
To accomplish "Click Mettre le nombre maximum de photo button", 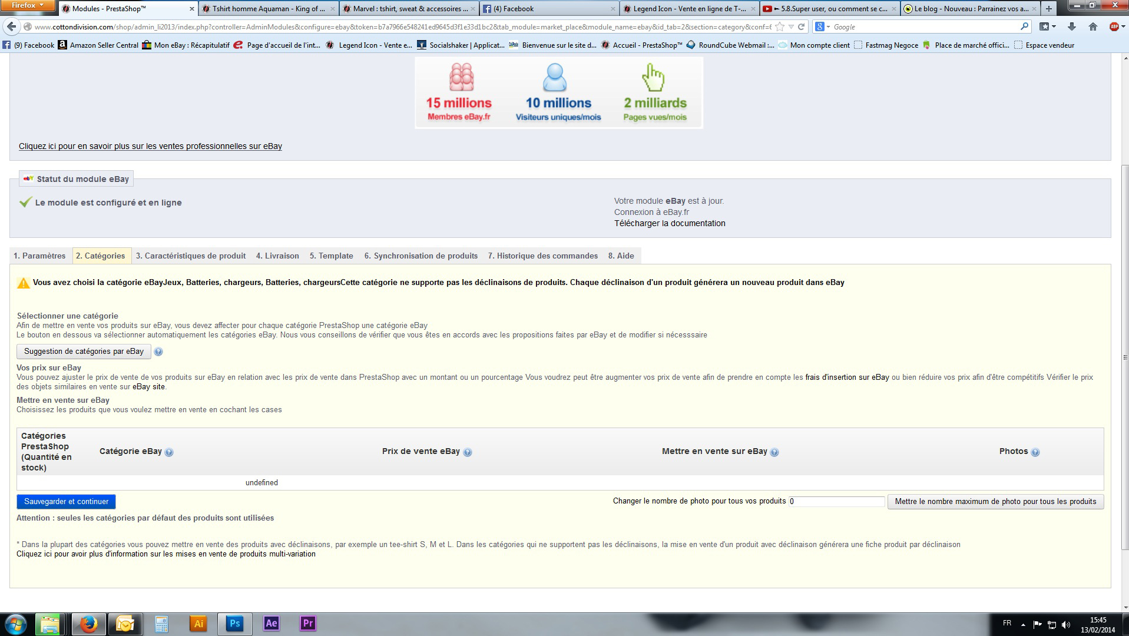I will 995,502.
